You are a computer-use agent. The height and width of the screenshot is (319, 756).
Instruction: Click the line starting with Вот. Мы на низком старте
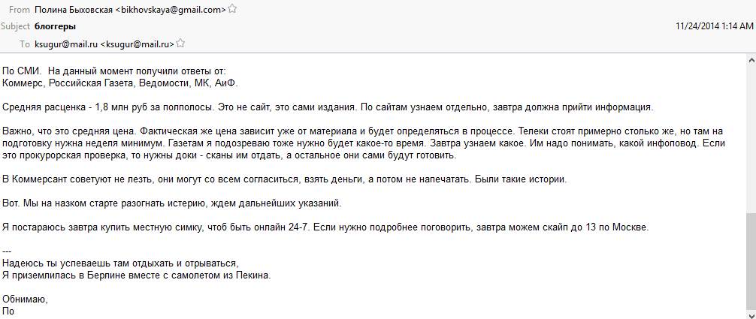click(x=173, y=203)
